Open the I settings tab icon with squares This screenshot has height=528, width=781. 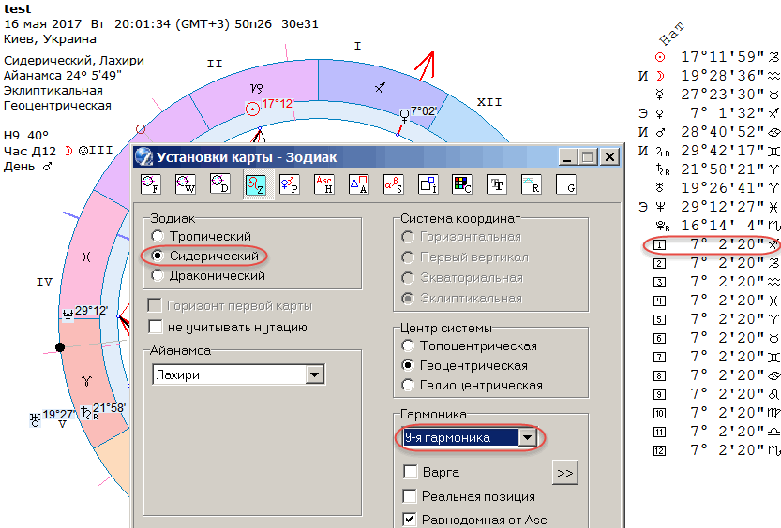[428, 184]
